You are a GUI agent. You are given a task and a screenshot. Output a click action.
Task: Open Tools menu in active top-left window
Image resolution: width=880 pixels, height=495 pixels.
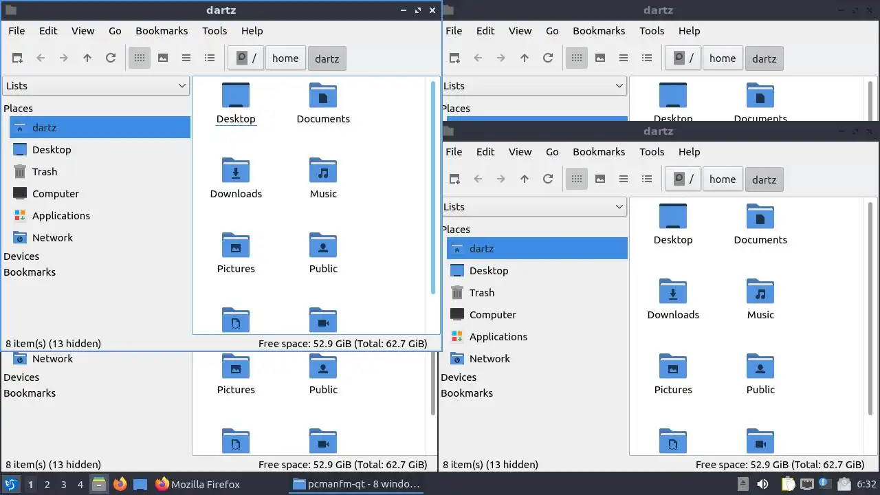click(214, 31)
